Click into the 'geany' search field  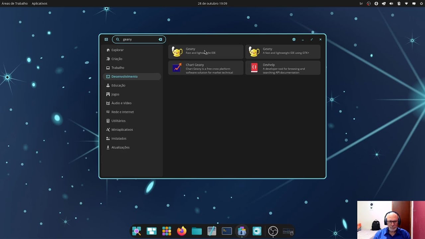[x=139, y=39]
